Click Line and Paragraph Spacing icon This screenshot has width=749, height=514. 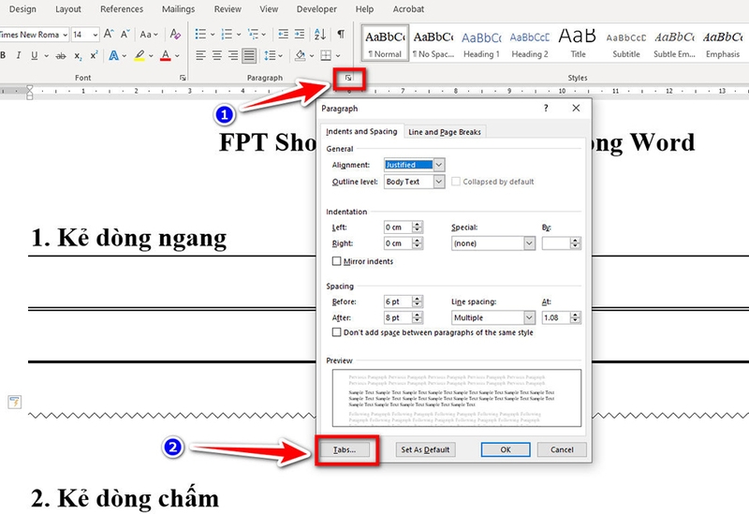270,55
